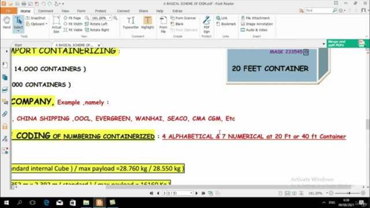The width and height of the screenshot is (370, 208).
Task: Create PDF From File
Action: [x=163, y=24]
